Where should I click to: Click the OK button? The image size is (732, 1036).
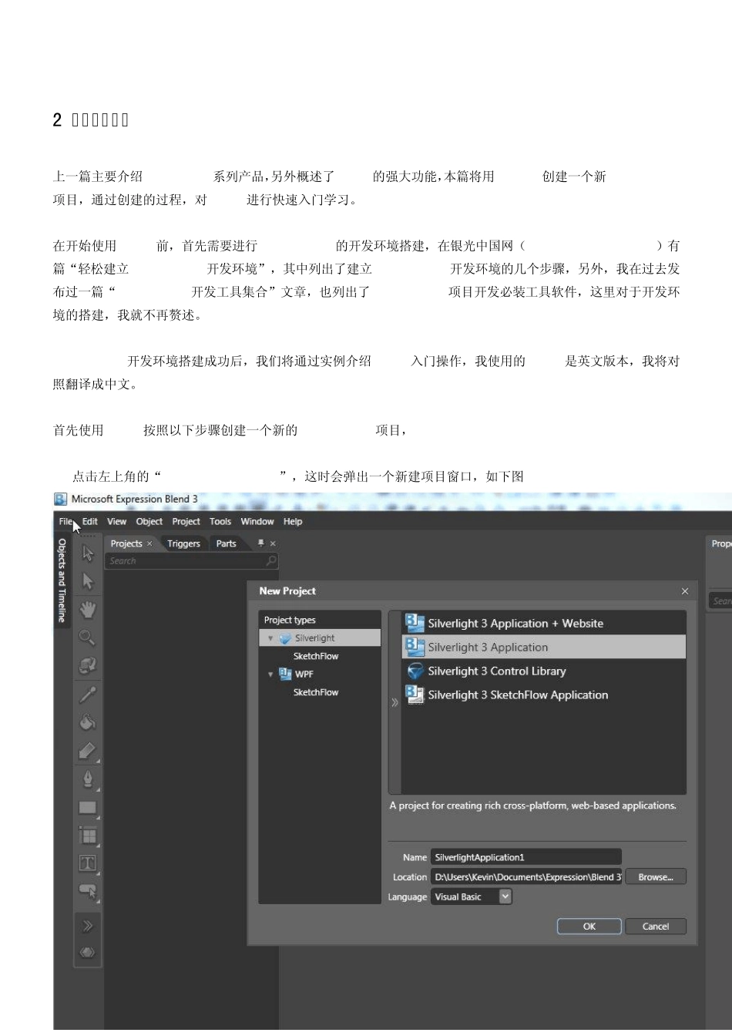coord(589,927)
